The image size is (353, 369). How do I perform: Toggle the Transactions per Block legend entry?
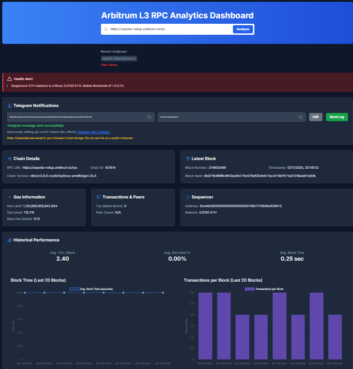pos(264,289)
